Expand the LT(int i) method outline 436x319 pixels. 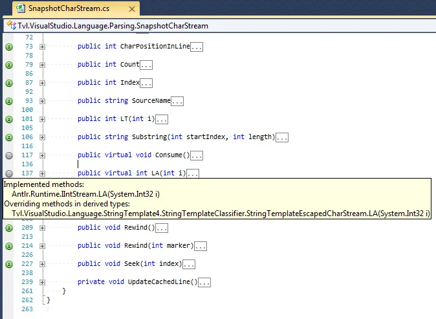click(x=42, y=119)
